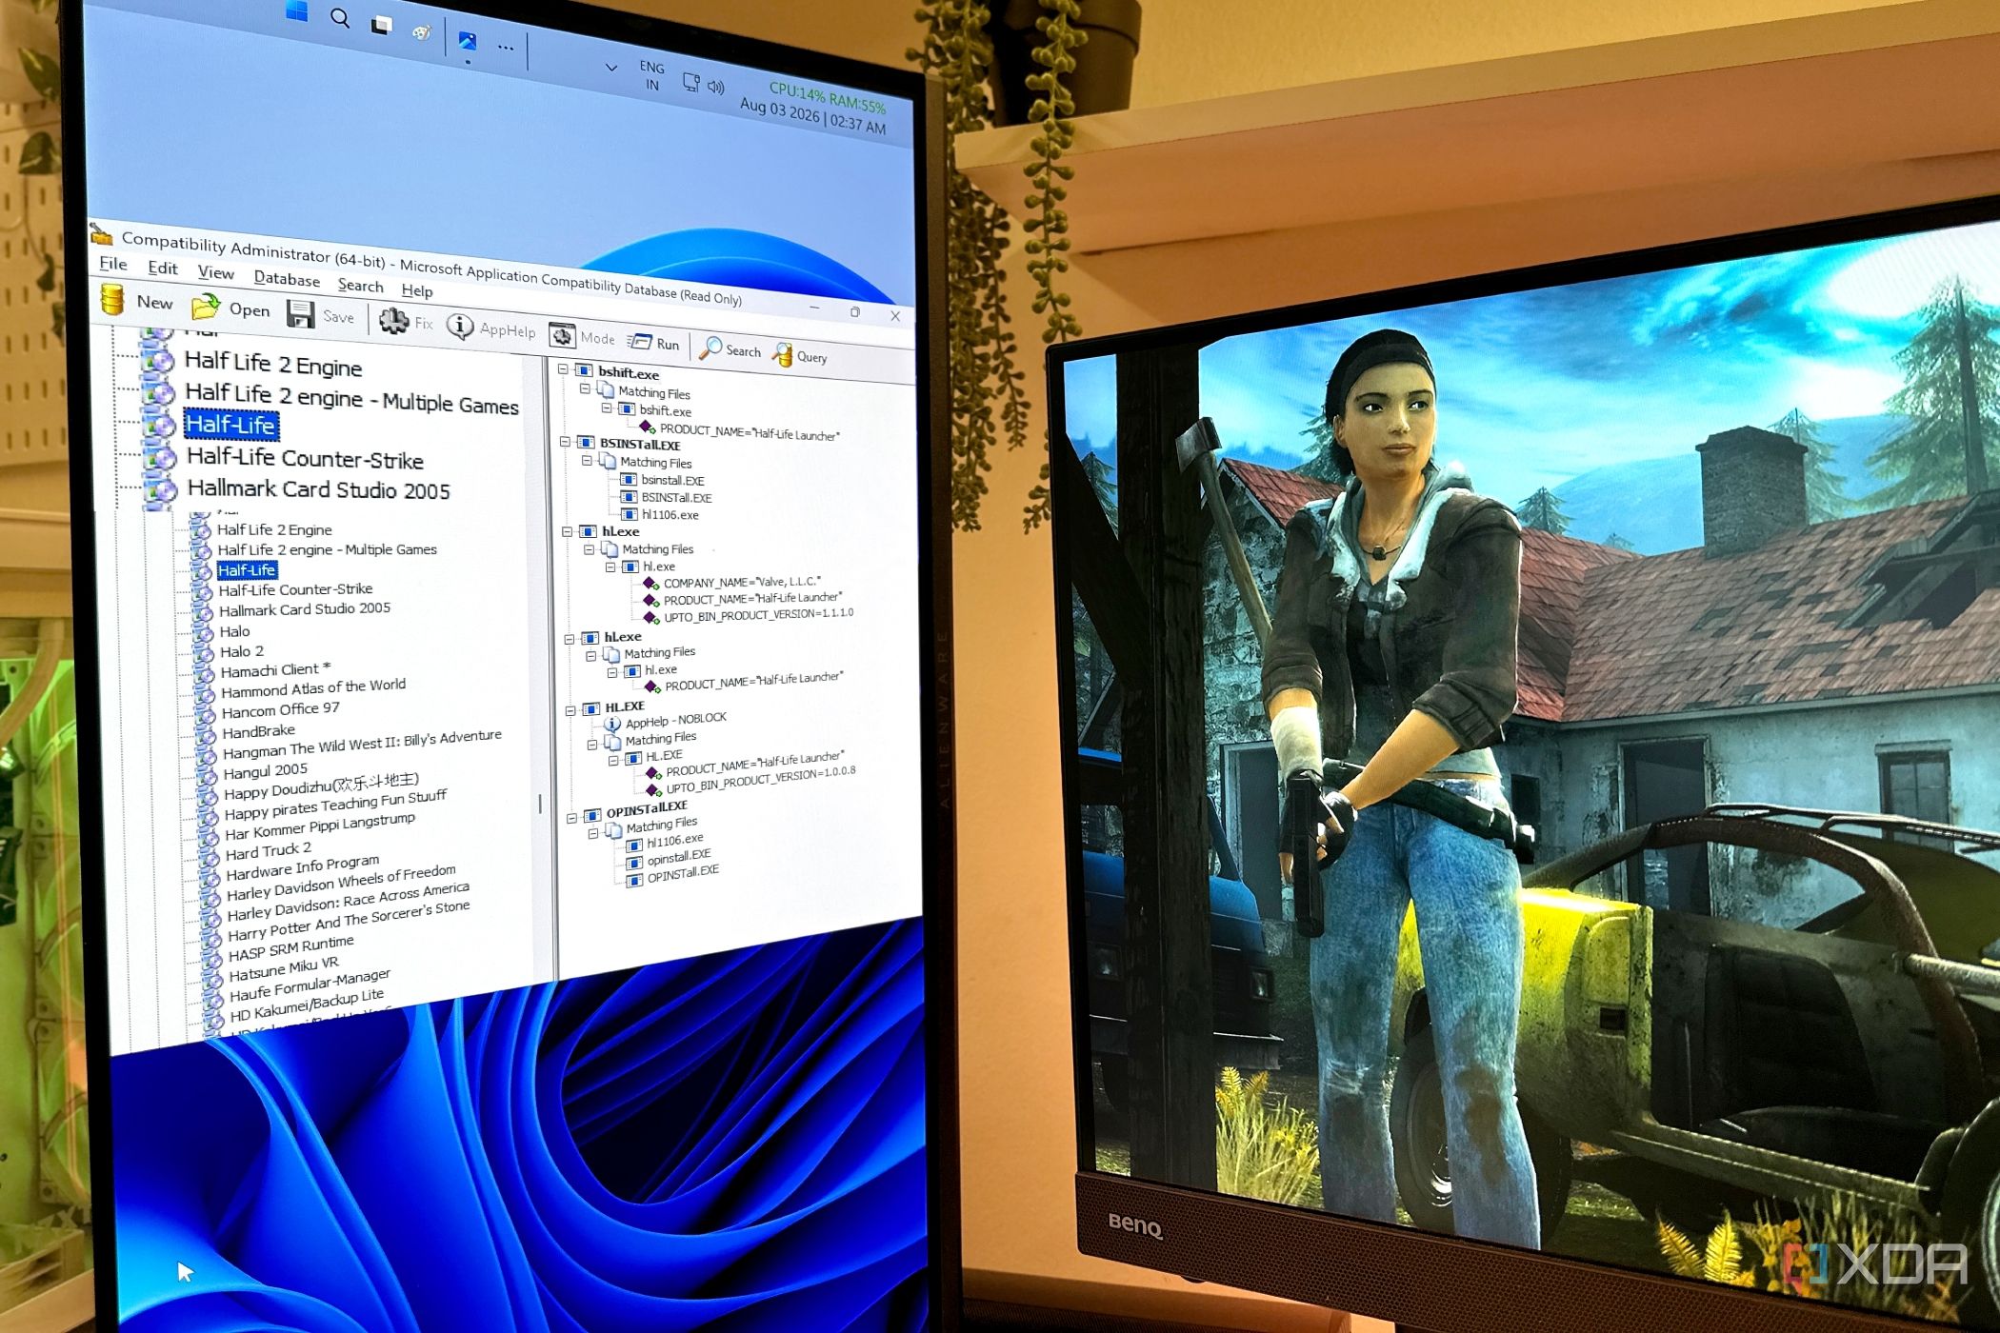The image size is (2000, 1333).
Task: Select the Halo 2 application entry
Action: (242, 652)
